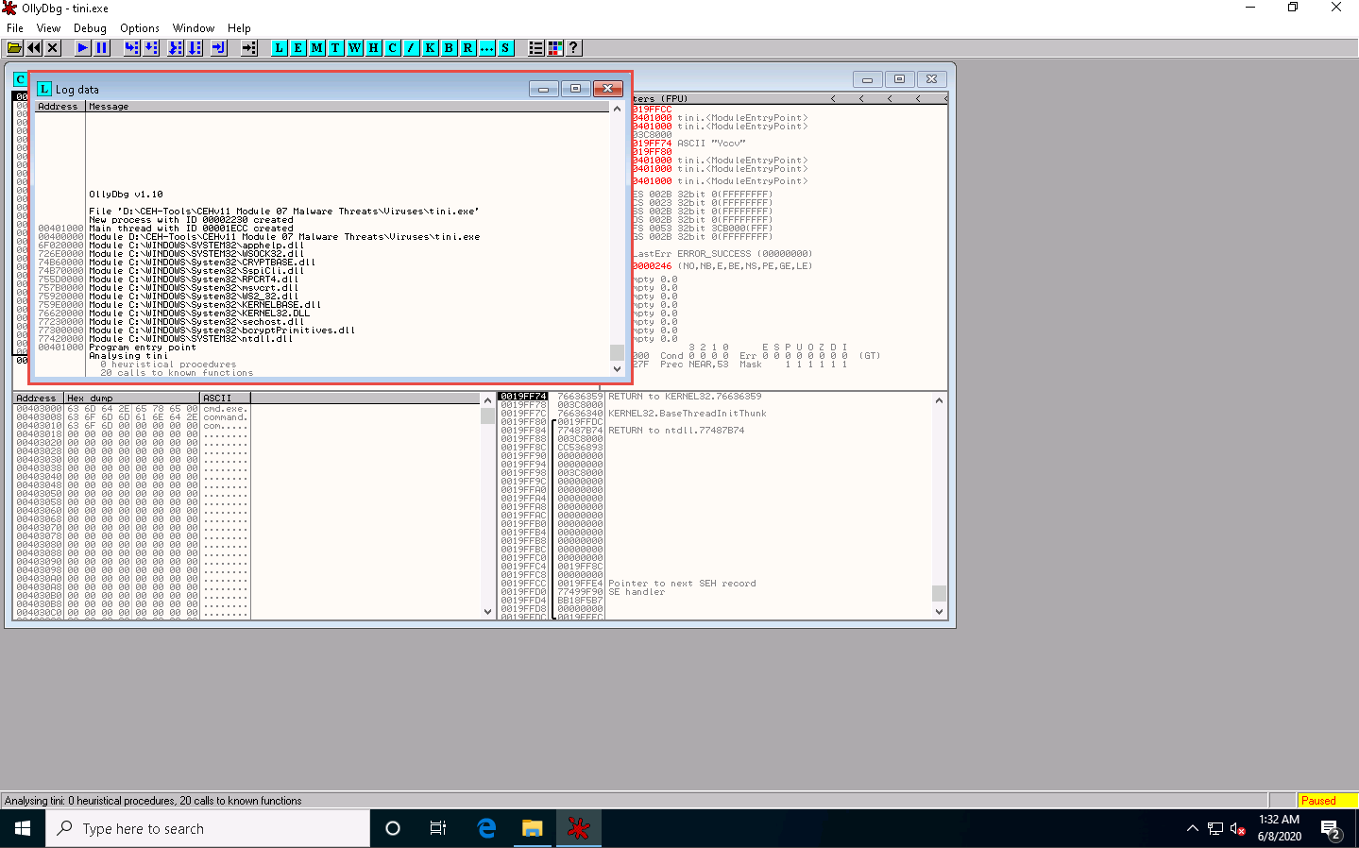Open the Help menu
Viewport: 1359px width, 848px height.
(x=240, y=28)
